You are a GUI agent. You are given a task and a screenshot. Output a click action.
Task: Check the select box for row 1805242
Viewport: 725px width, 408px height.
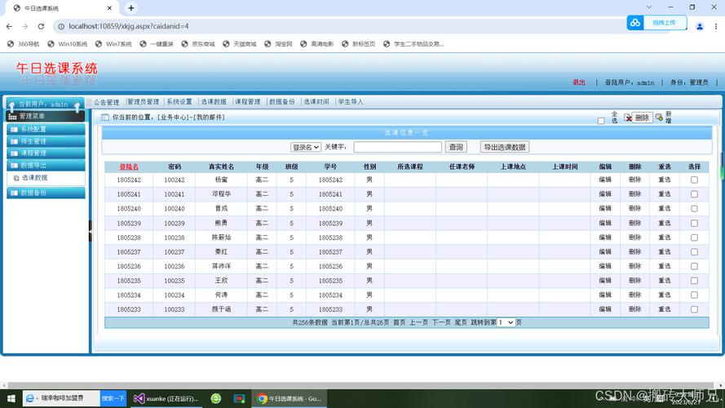click(x=694, y=180)
